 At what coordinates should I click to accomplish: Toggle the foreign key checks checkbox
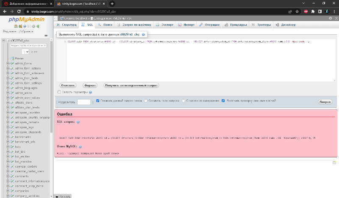[223, 101]
